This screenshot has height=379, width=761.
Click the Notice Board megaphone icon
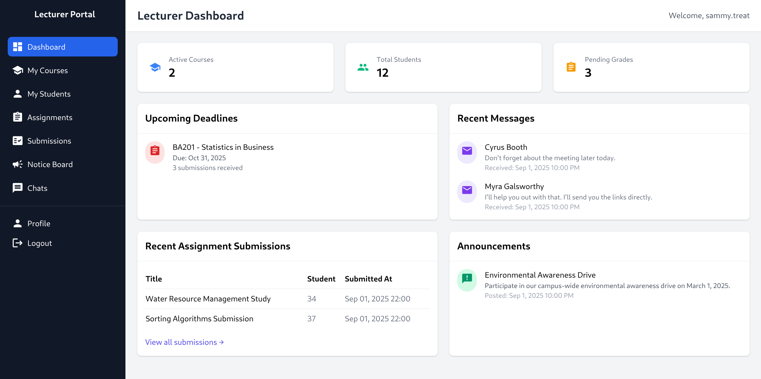coord(18,164)
